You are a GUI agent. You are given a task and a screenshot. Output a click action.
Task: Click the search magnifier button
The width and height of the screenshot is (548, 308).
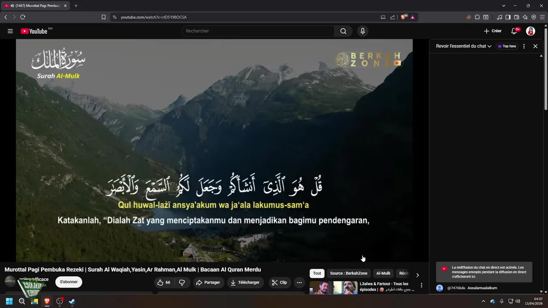pyautogui.click(x=343, y=31)
